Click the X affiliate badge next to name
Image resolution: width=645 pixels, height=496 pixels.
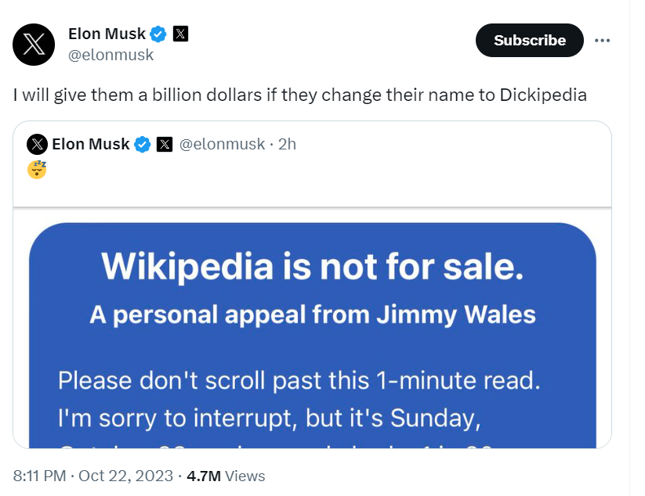point(180,34)
